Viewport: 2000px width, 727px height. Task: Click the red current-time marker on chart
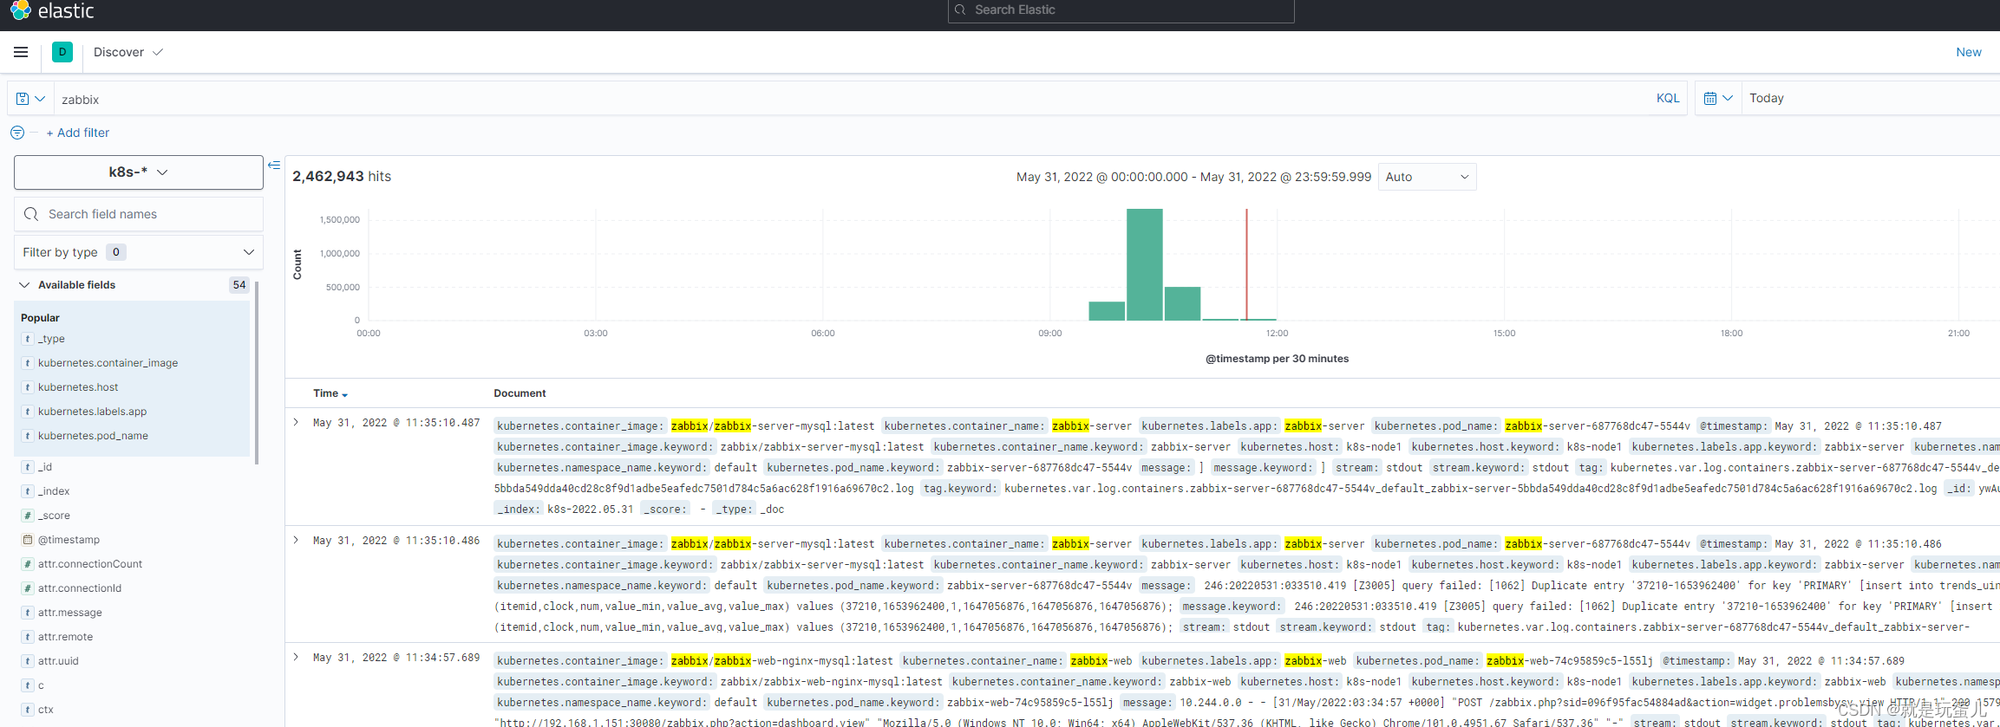pyautogui.click(x=1246, y=264)
